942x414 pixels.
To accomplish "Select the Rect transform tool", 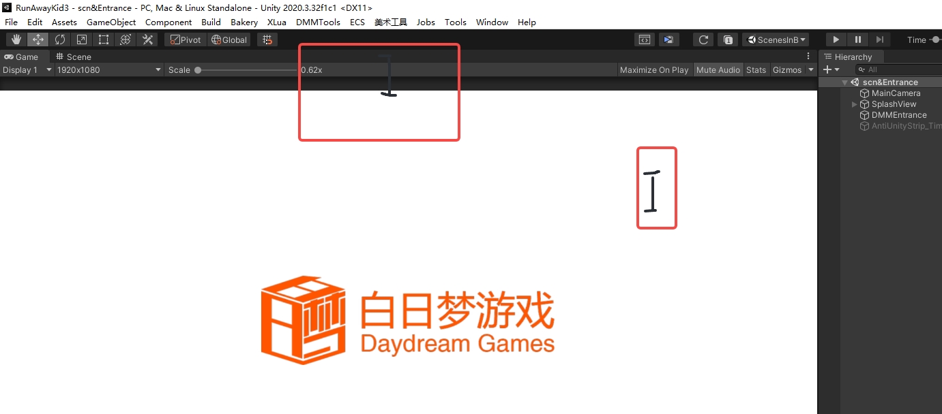I will [x=104, y=39].
